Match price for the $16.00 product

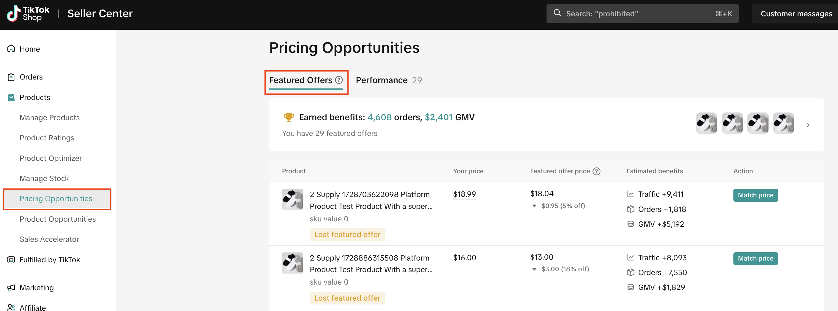755,258
